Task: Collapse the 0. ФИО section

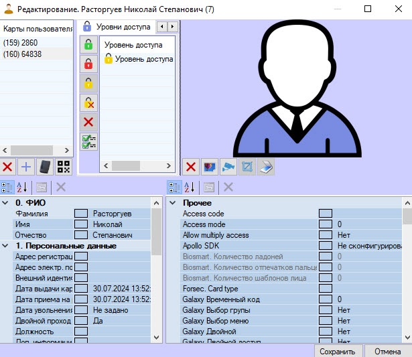Action: (x=6, y=203)
